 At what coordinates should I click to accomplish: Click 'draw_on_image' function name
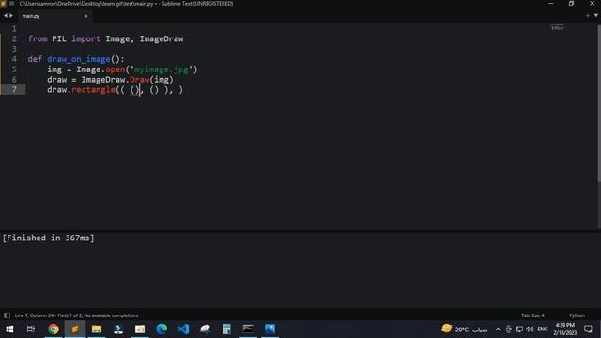79,59
